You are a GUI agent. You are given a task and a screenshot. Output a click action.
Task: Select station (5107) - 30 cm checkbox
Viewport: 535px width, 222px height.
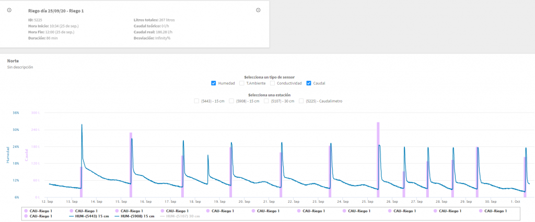[x=266, y=101]
